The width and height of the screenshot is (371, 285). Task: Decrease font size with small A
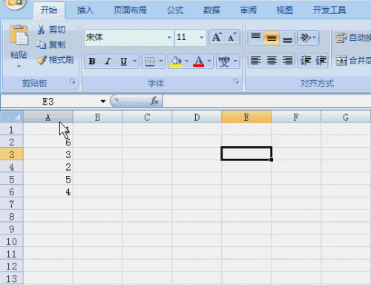[x=232, y=37]
